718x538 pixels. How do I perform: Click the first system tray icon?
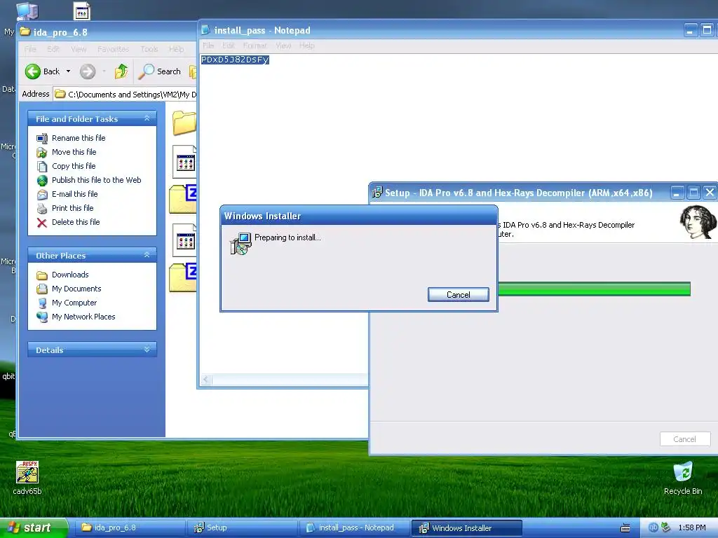click(x=653, y=527)
